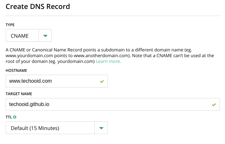Click techooid.github.io text in target
Viewport: 225px width, 144px height.
29,104
